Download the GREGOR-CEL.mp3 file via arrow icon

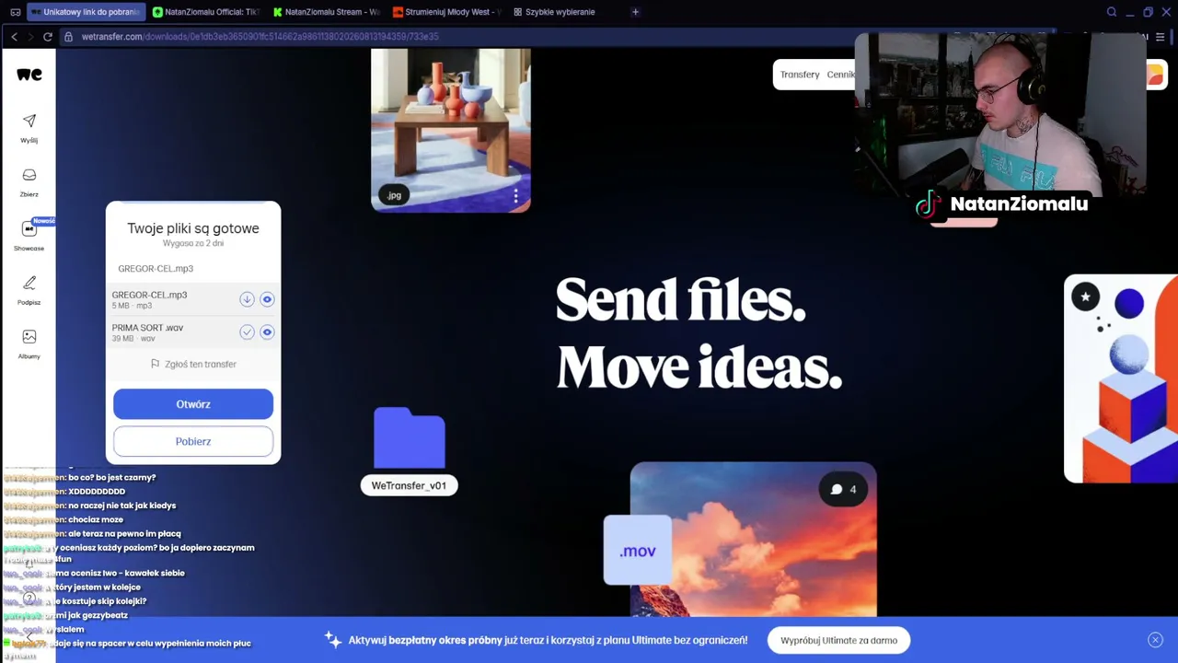(247, 299)
